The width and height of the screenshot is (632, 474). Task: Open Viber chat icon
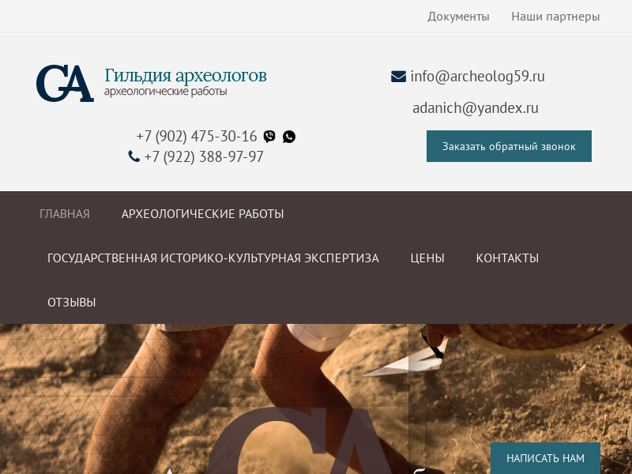tap(269, 137)
